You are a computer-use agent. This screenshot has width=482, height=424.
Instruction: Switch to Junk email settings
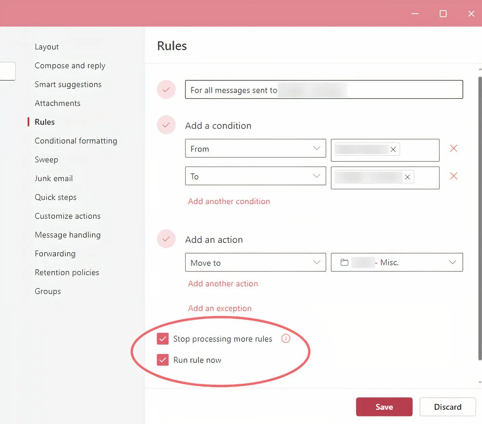54,178
